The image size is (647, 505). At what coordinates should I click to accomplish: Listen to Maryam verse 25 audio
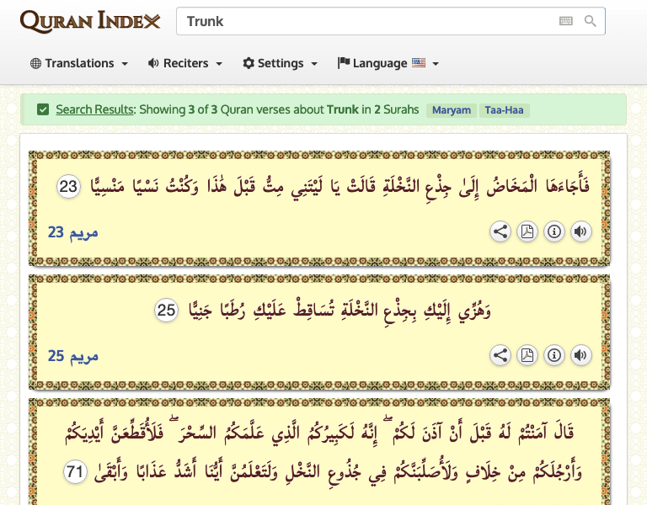pos(581,356)
